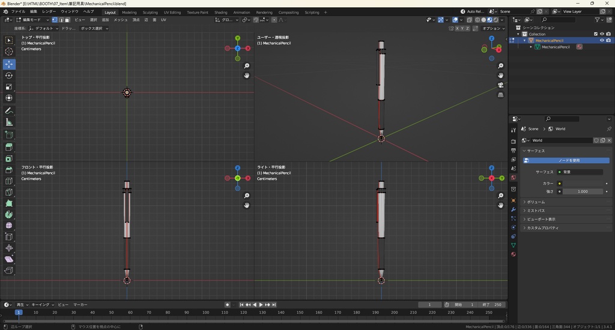
Task: Activate the Measure tool
Action: pos(8,122)
